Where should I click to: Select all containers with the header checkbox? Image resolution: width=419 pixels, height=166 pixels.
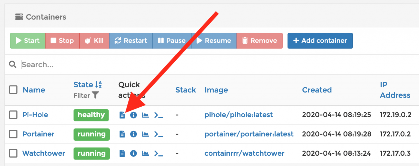point(13,90)
